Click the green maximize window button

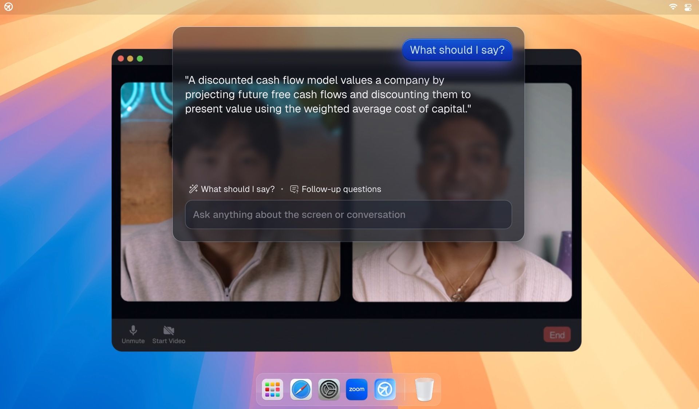pyautogui.click(x=140, y=59)
